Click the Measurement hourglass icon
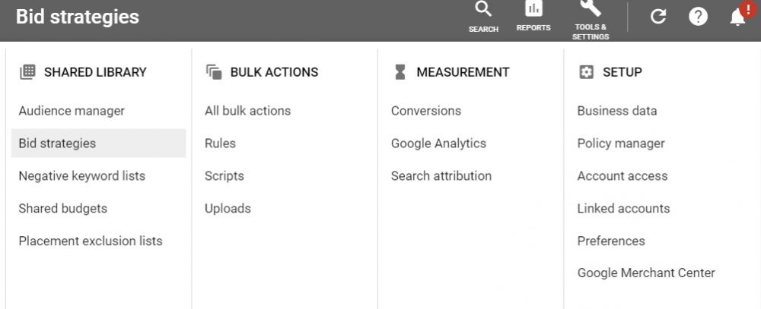761x309 pixels. click(400, 72)
